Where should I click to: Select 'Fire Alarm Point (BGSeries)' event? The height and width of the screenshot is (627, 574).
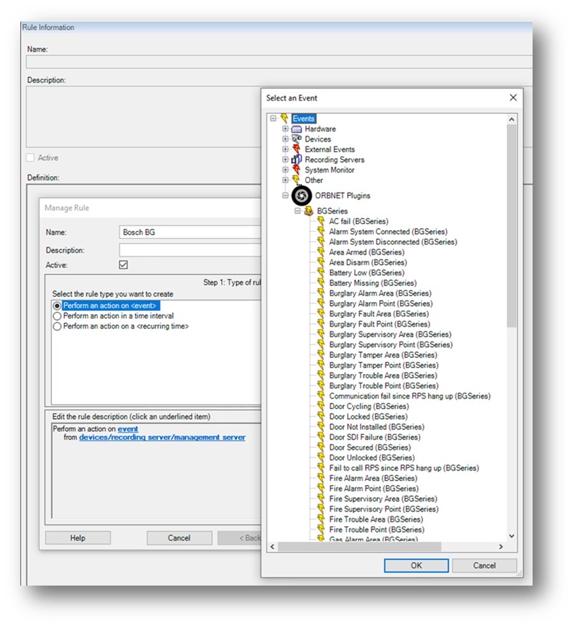(x=374, y=488)
